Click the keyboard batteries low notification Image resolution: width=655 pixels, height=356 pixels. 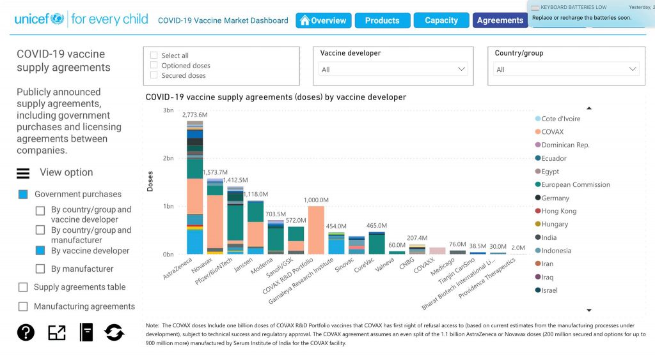pos(591,13)
